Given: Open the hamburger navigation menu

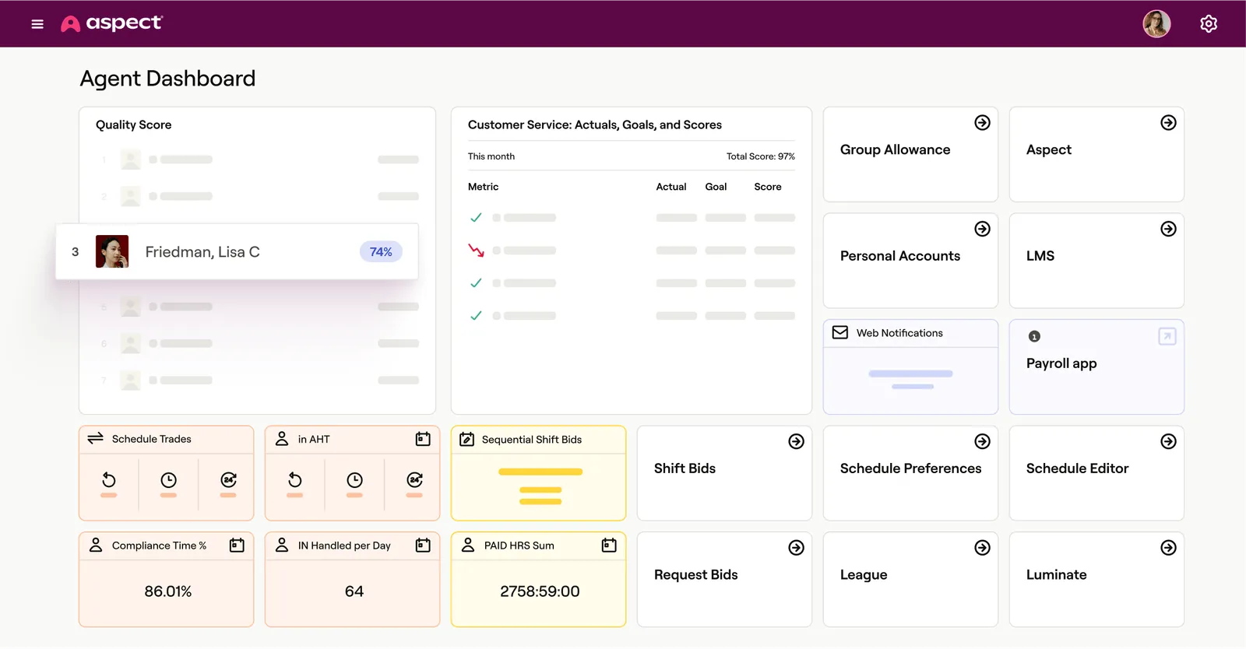Looking at the screenshot, I should pos(37,24).
